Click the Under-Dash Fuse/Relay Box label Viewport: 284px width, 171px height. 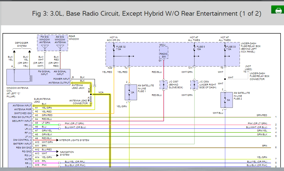point(251,46)
